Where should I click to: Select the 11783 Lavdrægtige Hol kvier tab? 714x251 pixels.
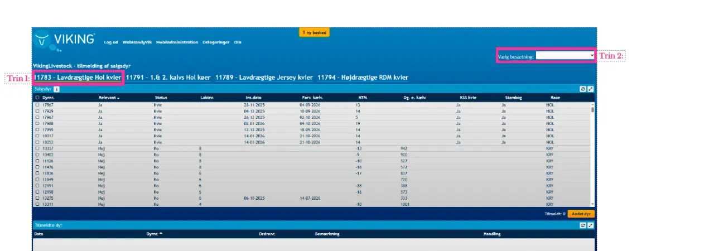[77, 78]
